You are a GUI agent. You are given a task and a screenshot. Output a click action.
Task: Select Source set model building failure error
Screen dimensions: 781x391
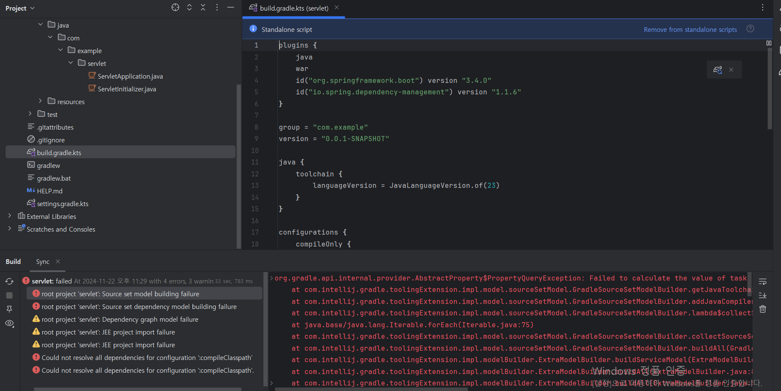click(x=144, y=294)
